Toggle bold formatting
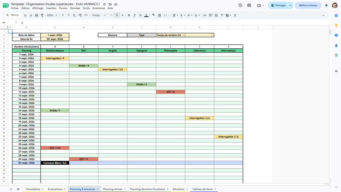341x192 pixels. [x=129, y=15]
